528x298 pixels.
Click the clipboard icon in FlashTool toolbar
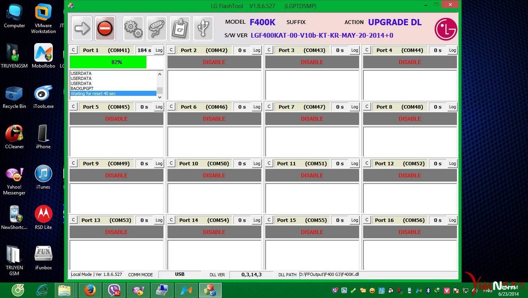coord(180,28)
